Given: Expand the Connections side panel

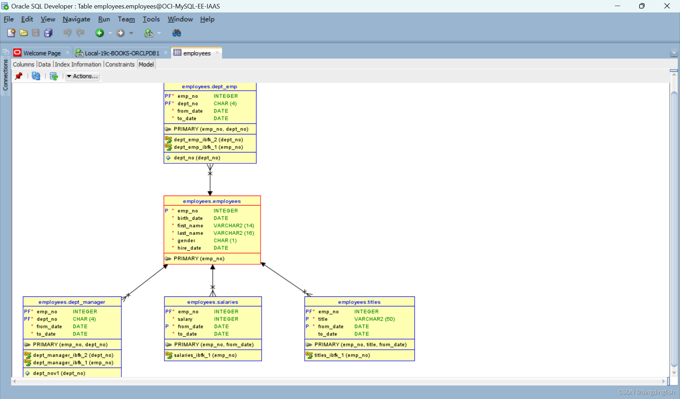Looking at the screenshot, I should pyautogui.click(x=5, y=75).
